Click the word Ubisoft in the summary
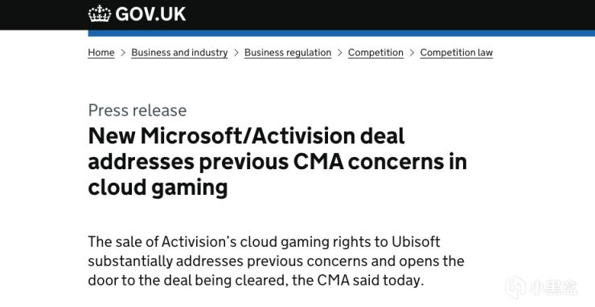 416,241
